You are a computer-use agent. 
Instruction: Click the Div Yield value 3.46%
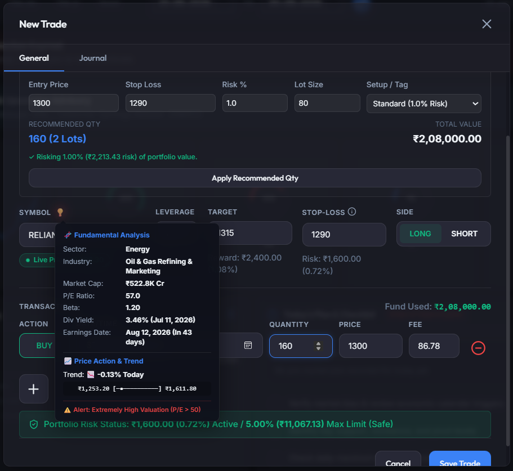[x=160, y=320]
